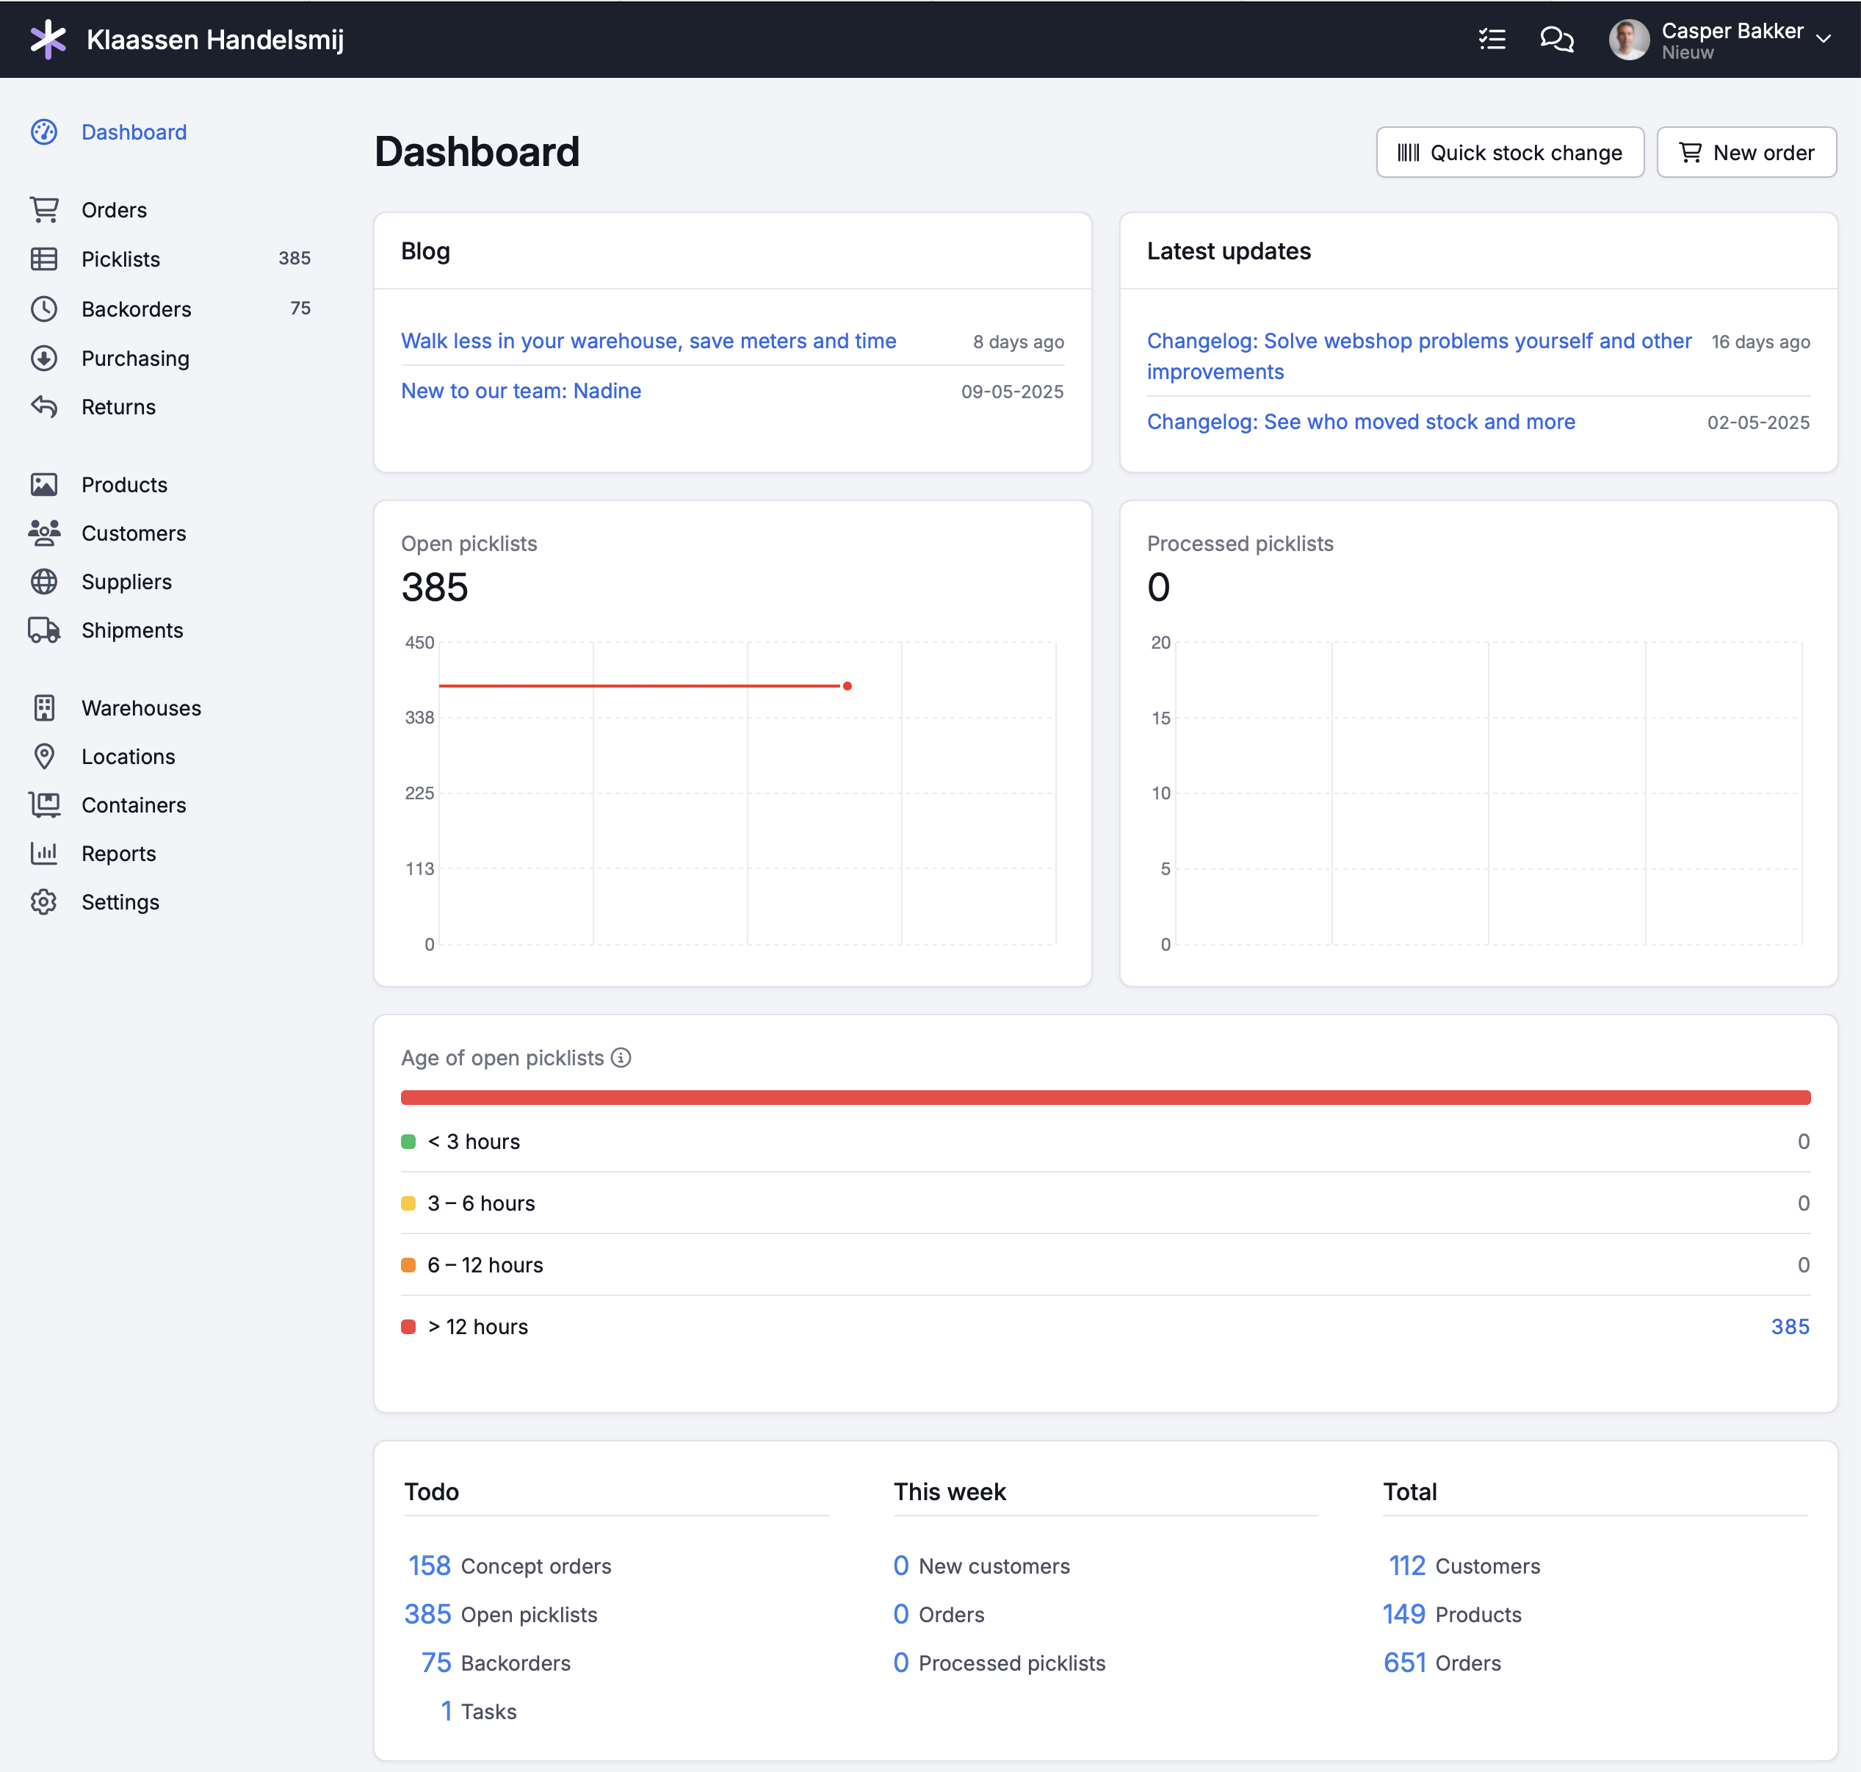Click the Settings gear icon in sidebar

[44, 902]
